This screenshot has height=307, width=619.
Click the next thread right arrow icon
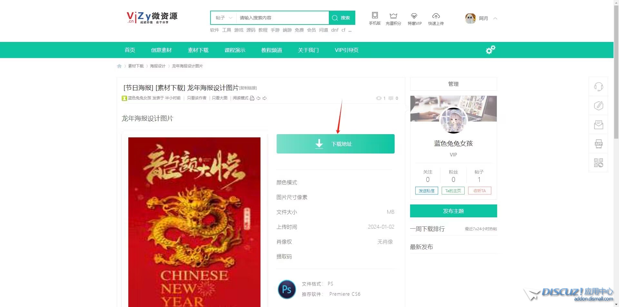tap(265, 98)
